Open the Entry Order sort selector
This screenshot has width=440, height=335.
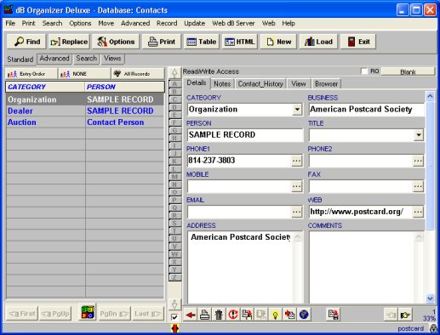click(31, 74)
